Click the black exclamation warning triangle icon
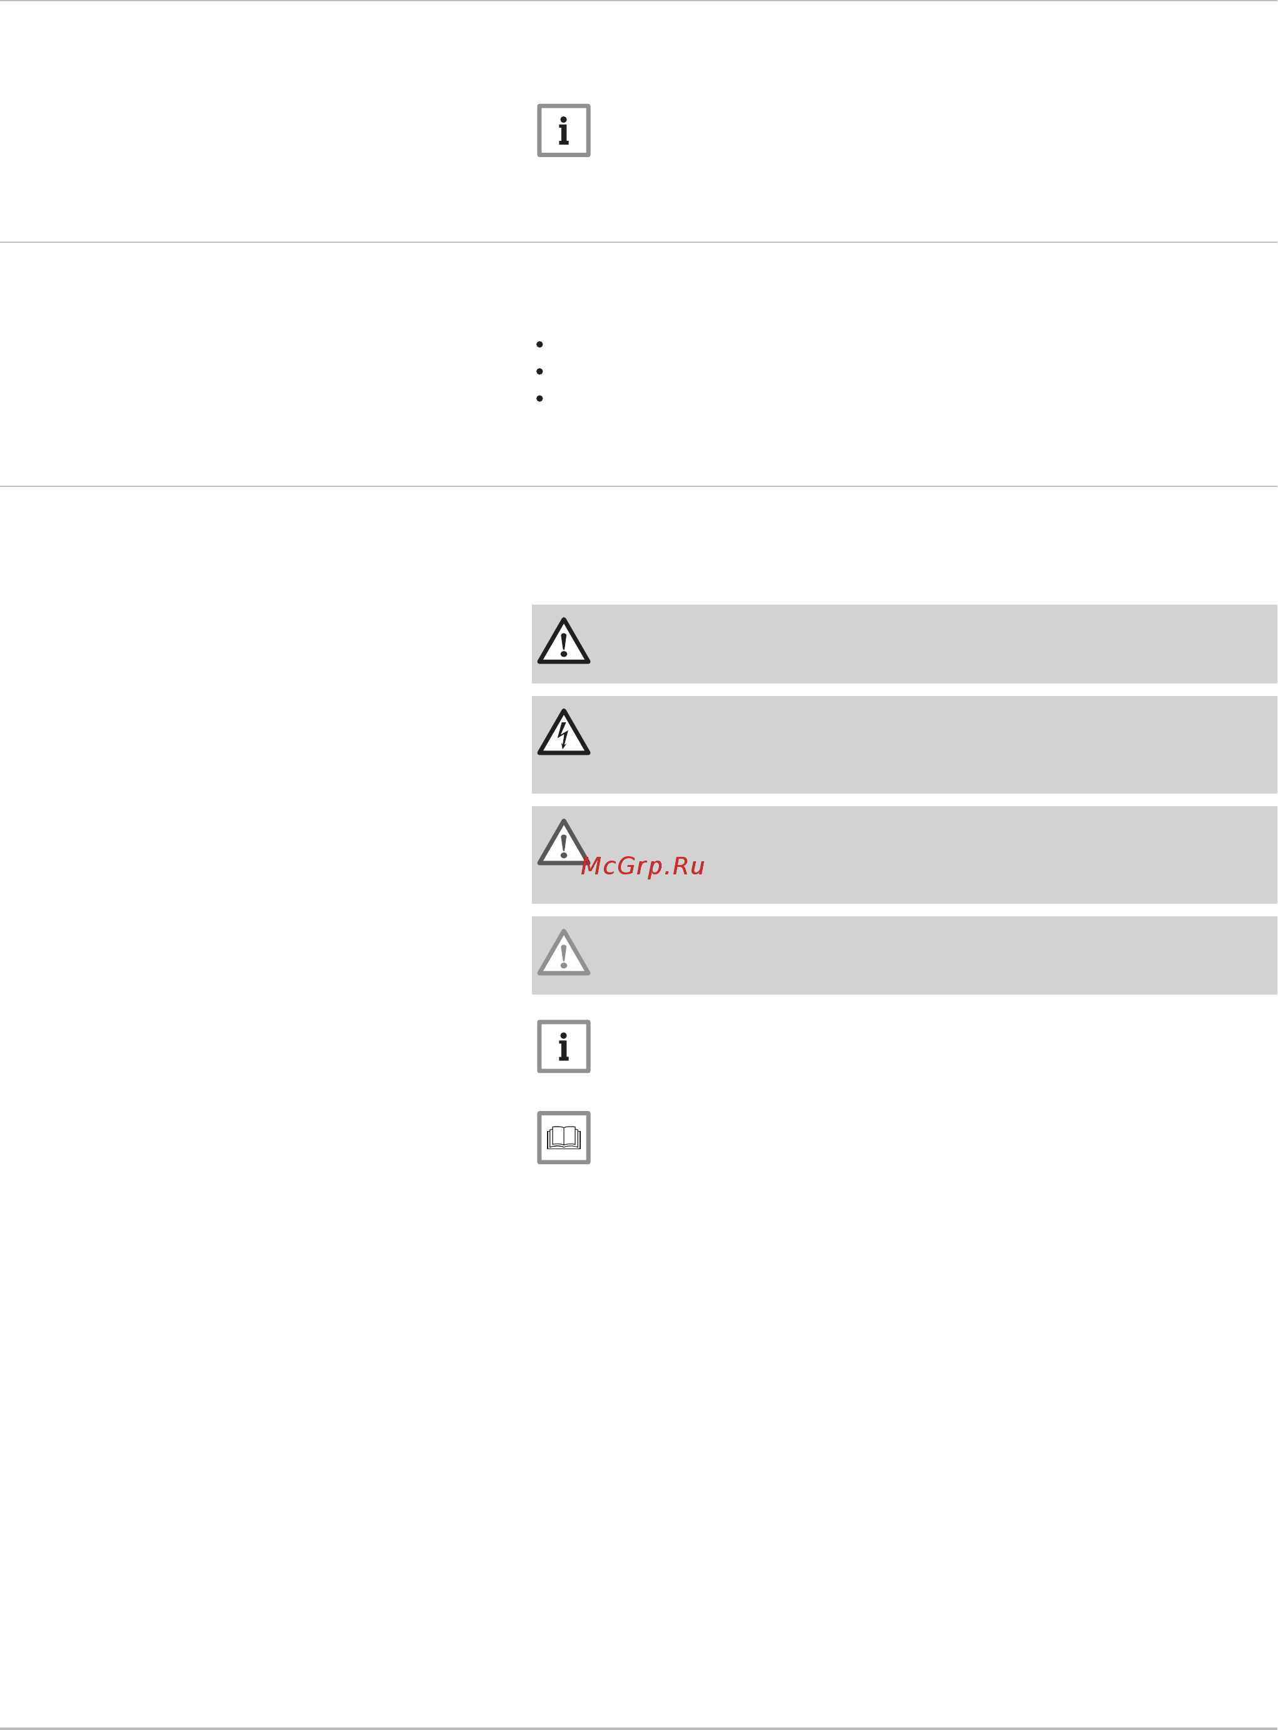 (563, 641)
